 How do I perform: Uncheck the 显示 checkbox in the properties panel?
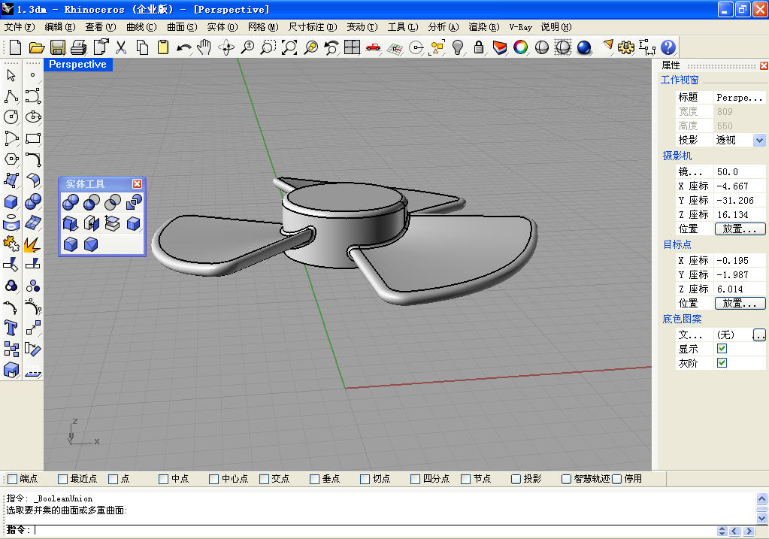click(x=722, y=349)
